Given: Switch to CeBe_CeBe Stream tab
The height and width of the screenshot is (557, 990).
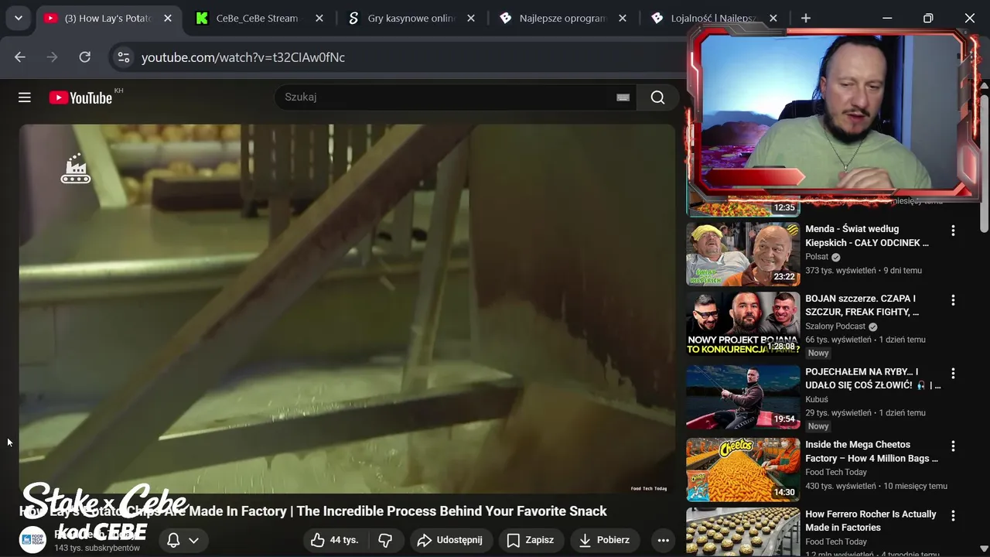Looking at the screenshot, I should [x=257, y=18].
